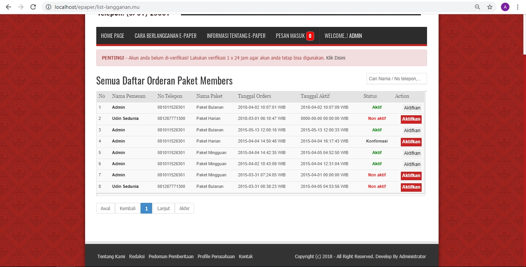Open the Welcome Admin menu

pyautogui.click(x=343, y=36)
